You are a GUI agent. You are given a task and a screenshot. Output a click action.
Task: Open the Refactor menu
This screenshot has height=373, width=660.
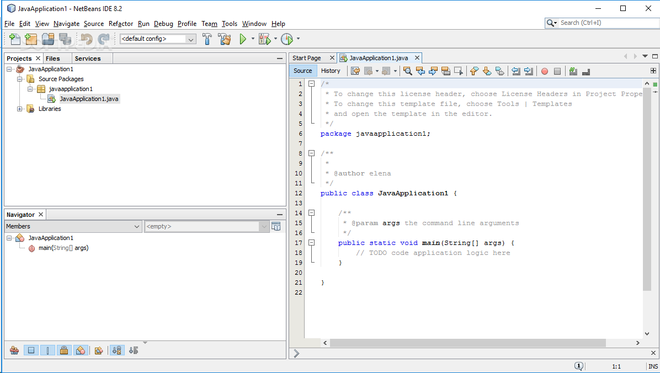[121, 24]
